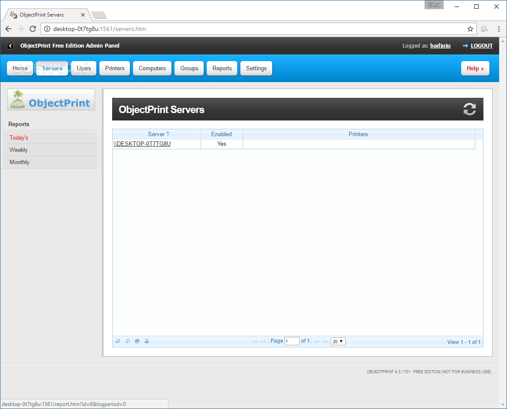Screen dimensions: 507x409
Task: Open a new browser tab
Action: pyautogui.click(x=99, y=15)
